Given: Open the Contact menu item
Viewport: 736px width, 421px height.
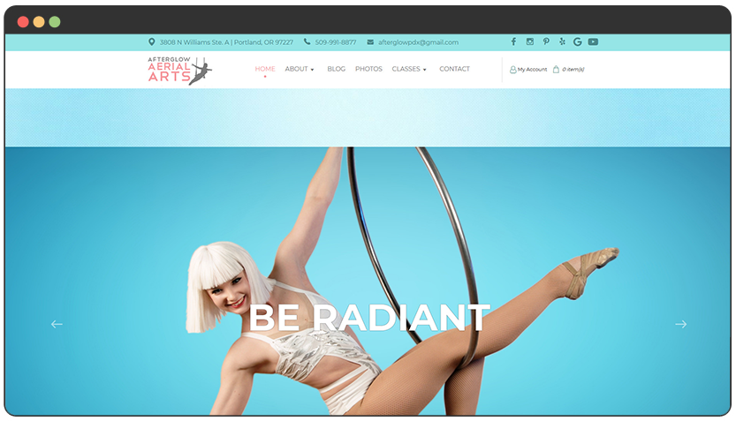Looking at the screenshot, I should tap(454, 69).
